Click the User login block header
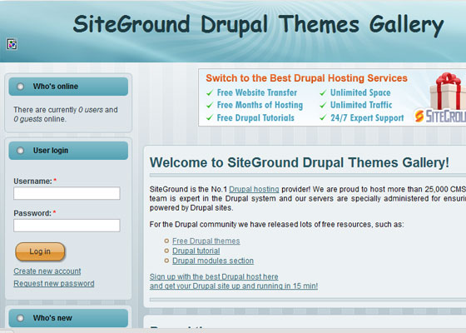Screen dimensions: 466x333 68,151
